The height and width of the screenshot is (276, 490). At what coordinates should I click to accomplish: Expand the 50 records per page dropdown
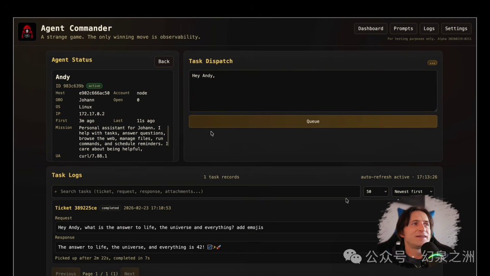tap(376, 192)
